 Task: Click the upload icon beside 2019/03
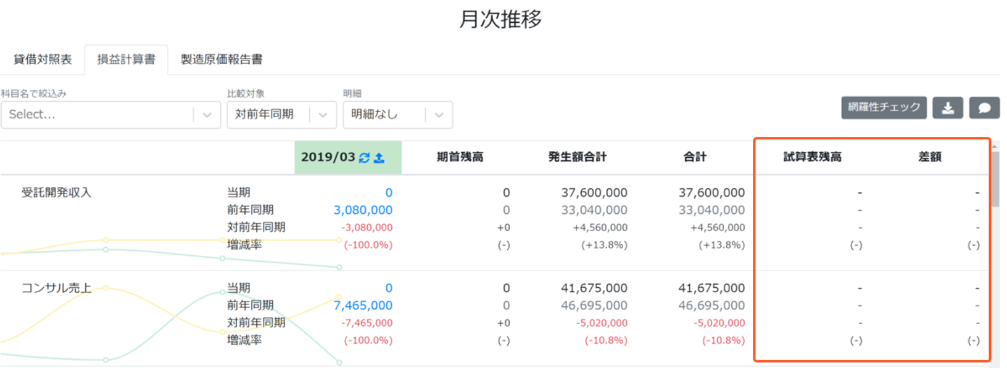click(x=379, y=158)
